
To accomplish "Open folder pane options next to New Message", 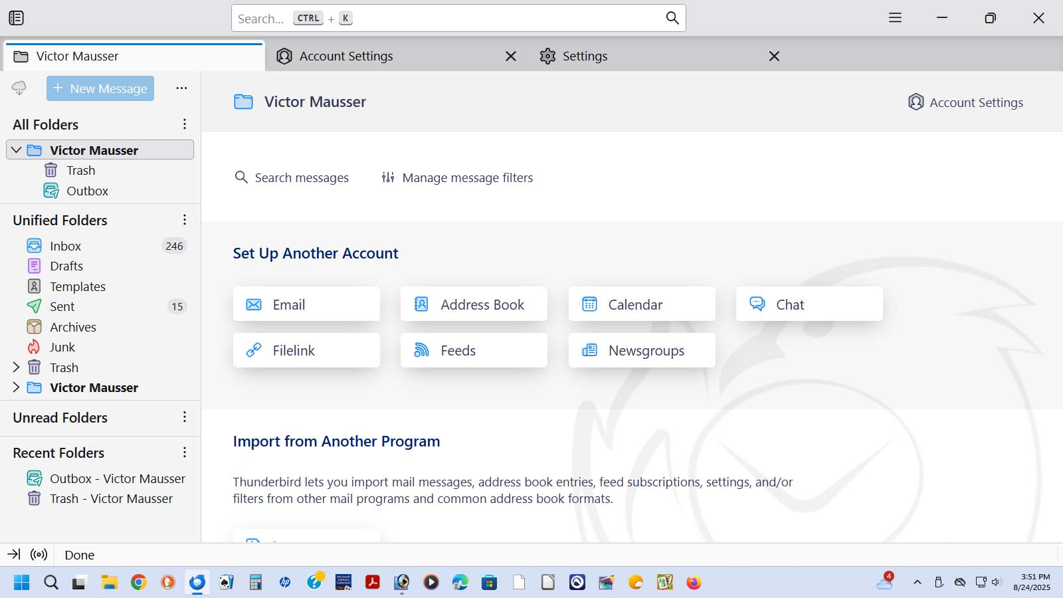I will point(181,88).
